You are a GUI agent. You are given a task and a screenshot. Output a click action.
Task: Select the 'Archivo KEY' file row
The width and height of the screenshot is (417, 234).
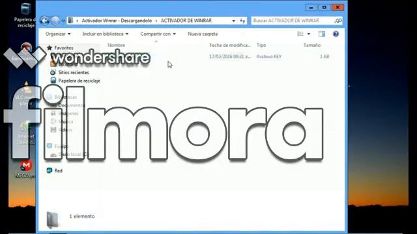tap(218, 57)
